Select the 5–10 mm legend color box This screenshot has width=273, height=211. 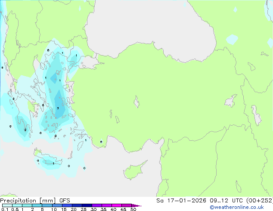click(47, 205)
